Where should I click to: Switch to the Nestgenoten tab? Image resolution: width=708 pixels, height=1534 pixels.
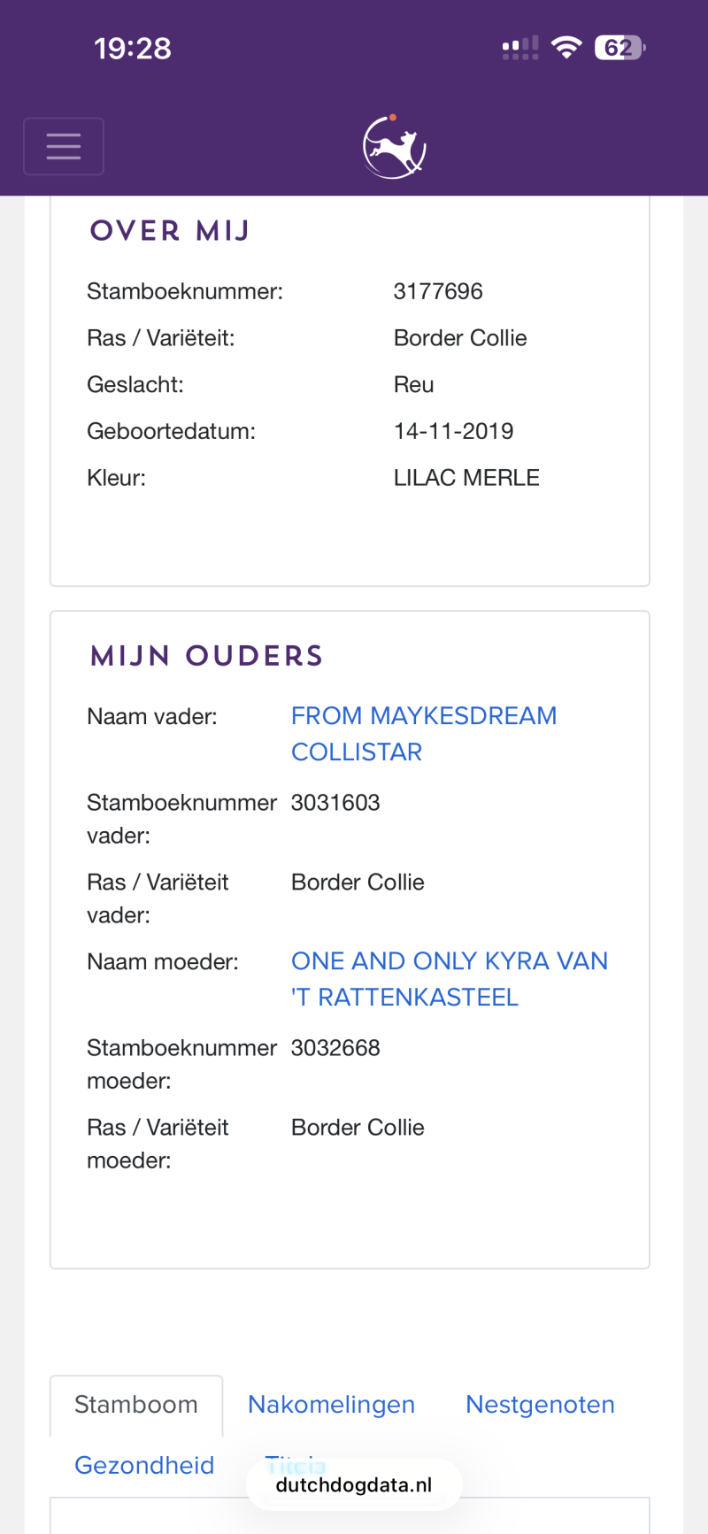540,1405
